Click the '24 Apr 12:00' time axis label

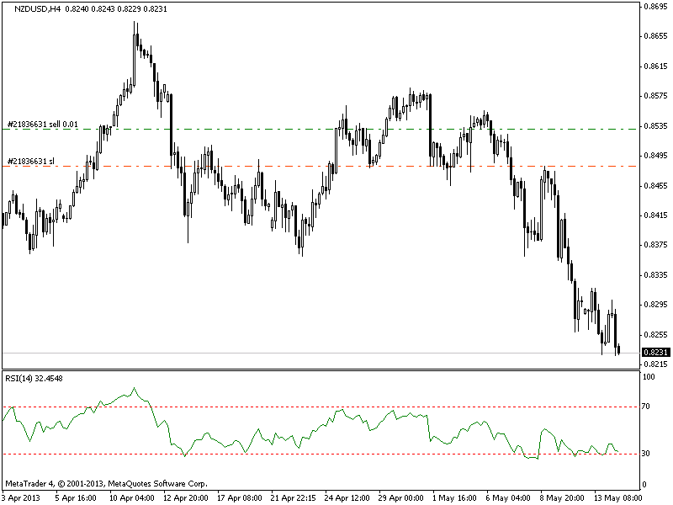click(347, 498)
